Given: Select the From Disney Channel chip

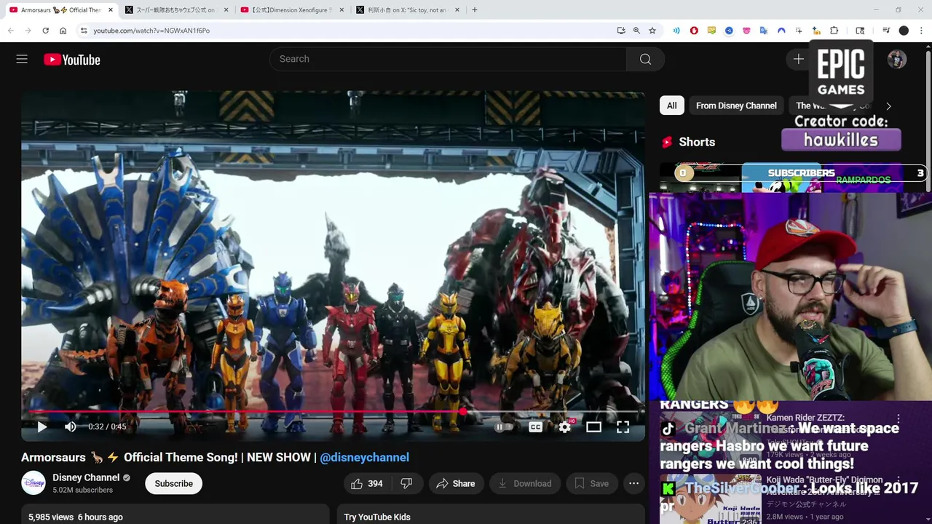Looking at the screenshot, I should [736, 106].
